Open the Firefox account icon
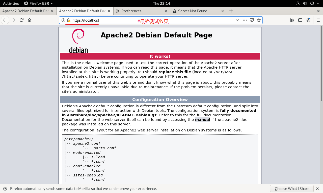This screenshot has width=323, height=193. 308,20
